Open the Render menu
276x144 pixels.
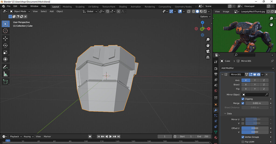pyautogui.click(x=24, y=6)
